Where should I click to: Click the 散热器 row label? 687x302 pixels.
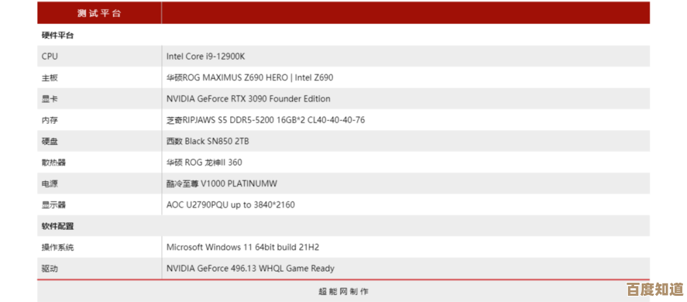[x=54, y=162]
